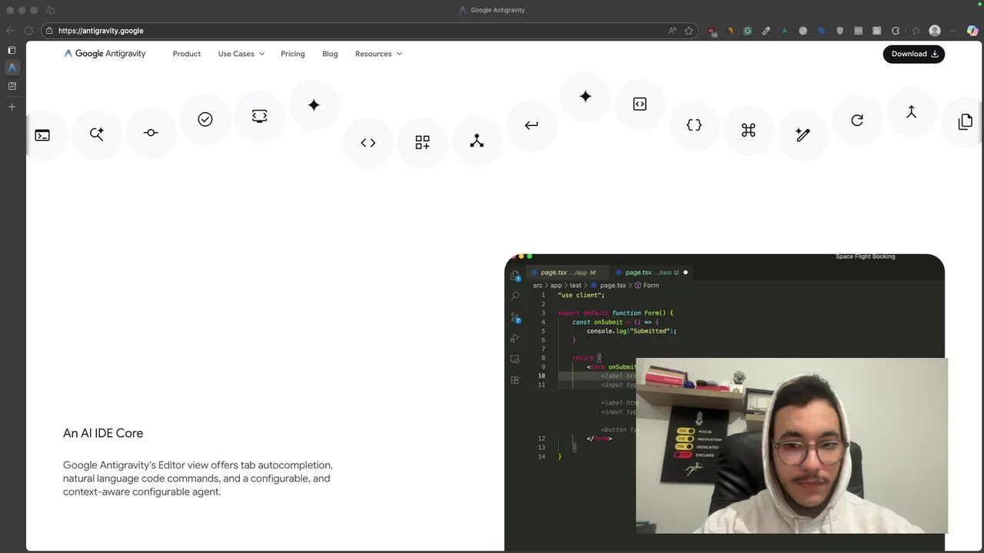Open the Grammarly extension icon

tap(747, 31)
